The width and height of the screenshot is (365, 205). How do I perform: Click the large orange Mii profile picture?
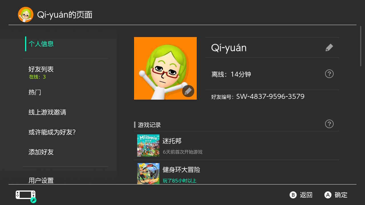click(165, 68)
